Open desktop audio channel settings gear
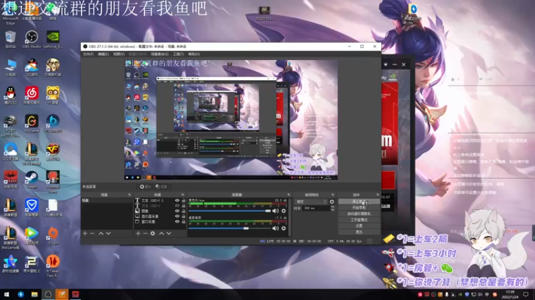The image size is (535, 300). [x=284, y=228]
